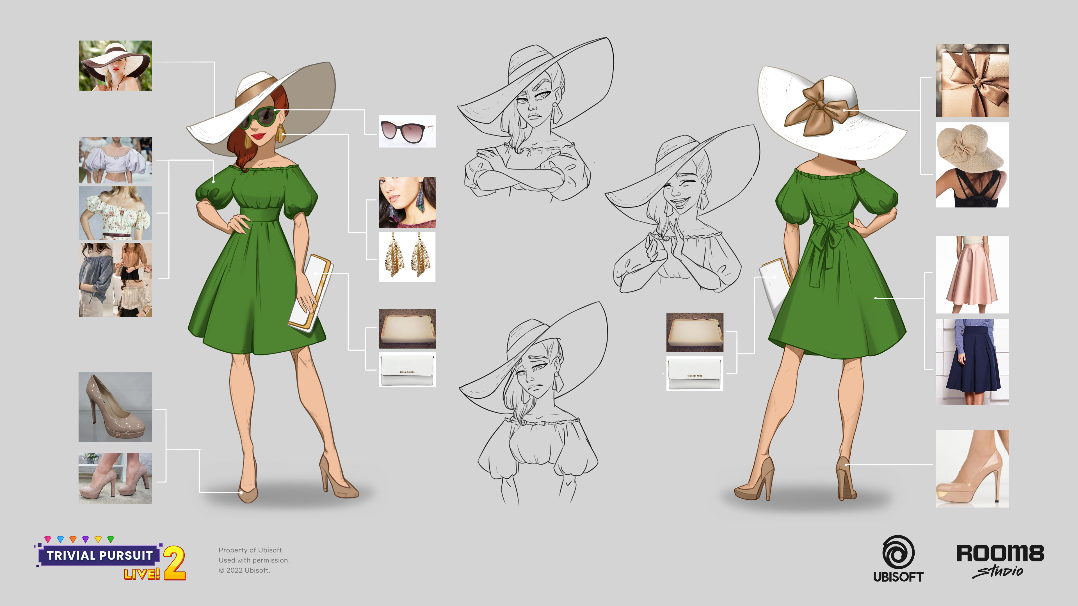Select the brown-trimmed floppy hat reference photo
This screenshot has width=1078, height=606.
pos(115,66)
